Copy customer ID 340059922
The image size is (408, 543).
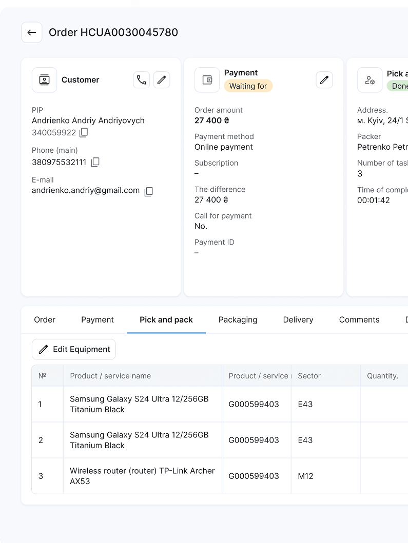pos(84,133)
